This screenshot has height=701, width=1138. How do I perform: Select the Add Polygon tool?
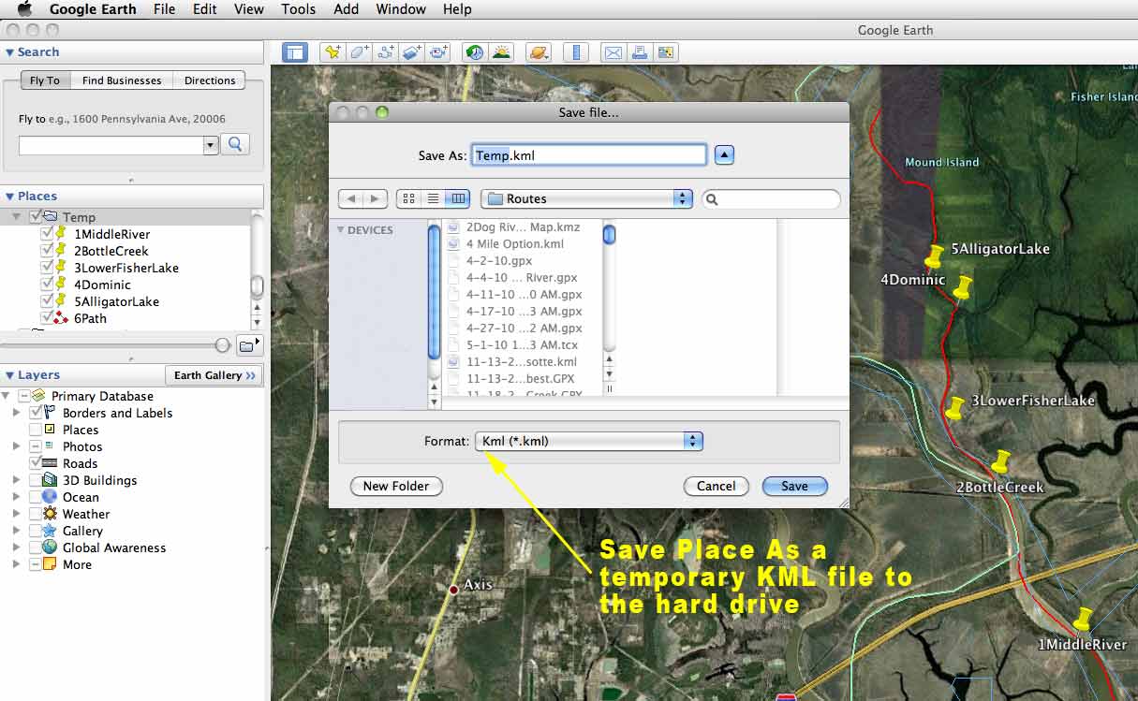coord(359,52)
